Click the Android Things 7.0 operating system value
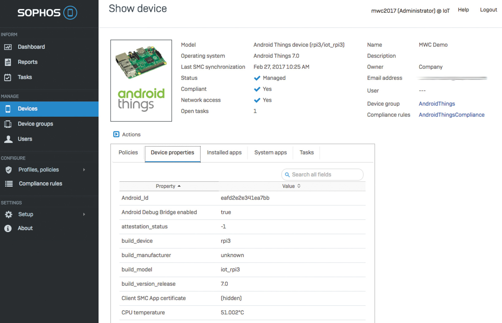This screenshot has height=323, width=502. tap(276, 56)
